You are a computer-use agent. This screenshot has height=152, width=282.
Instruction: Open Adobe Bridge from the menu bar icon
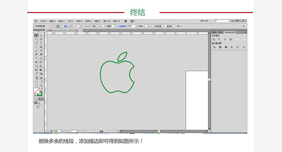(x=126, y=21)
